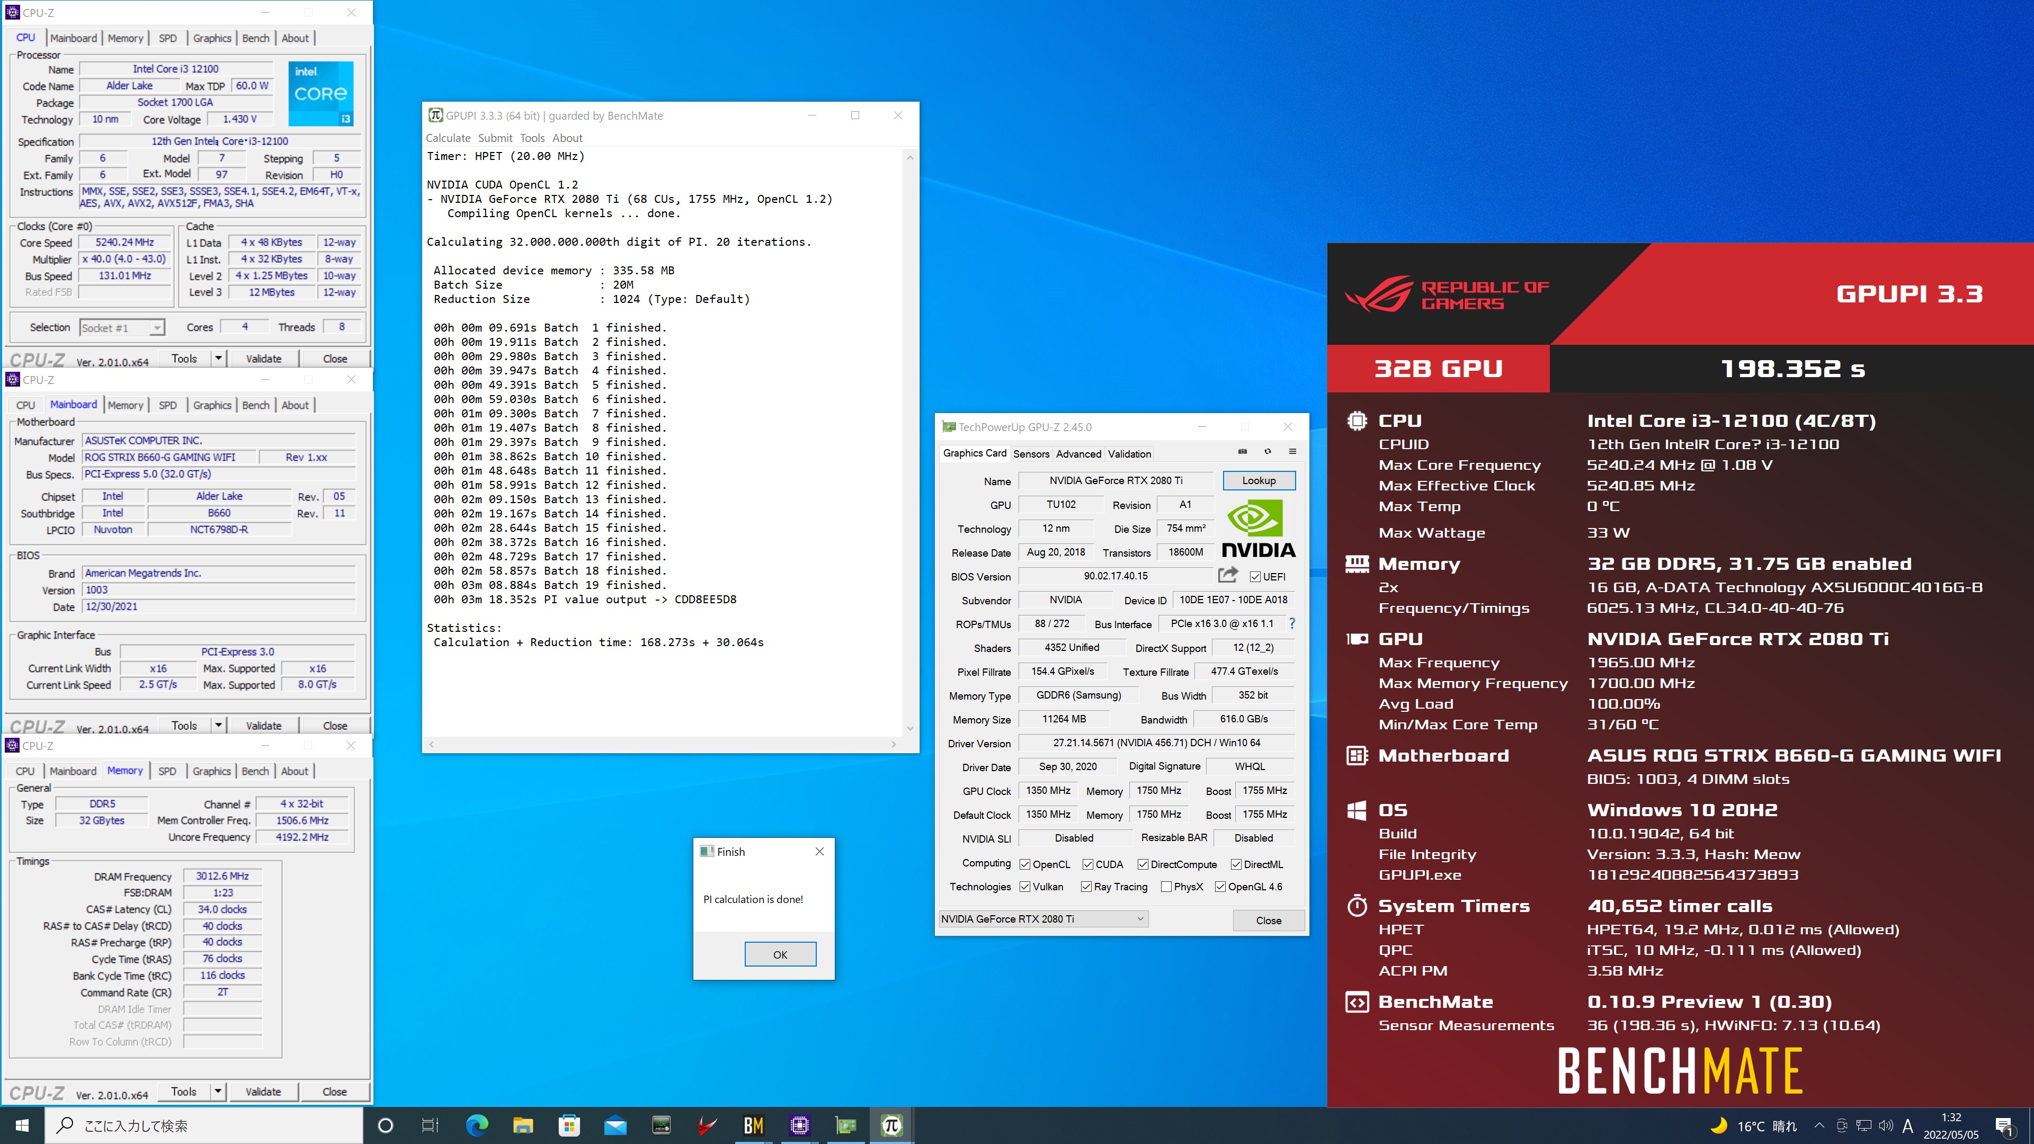Open Microsoft Edge from the taskbar
Screen dimensions: 2034x1144
coord(477,1125)
